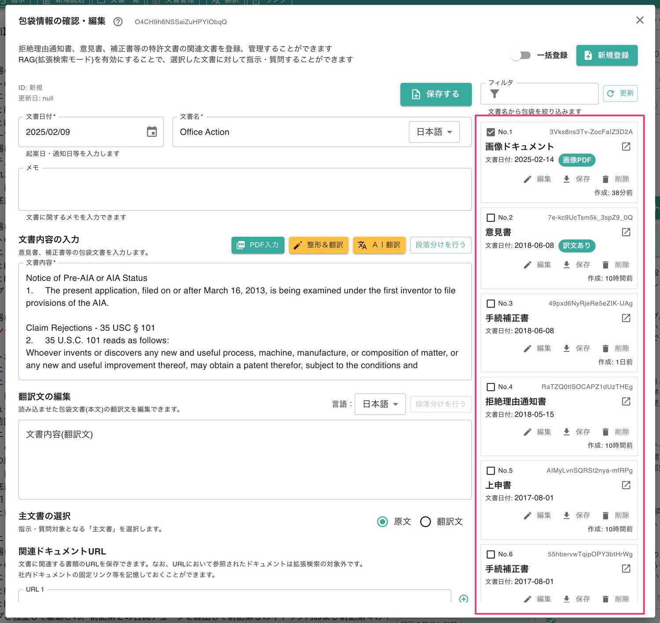Click the document ID 3Vks8ns3Tv-ZocFalZ3D2A
Screen dimensions: 660x623
click(x=591, y=132)
